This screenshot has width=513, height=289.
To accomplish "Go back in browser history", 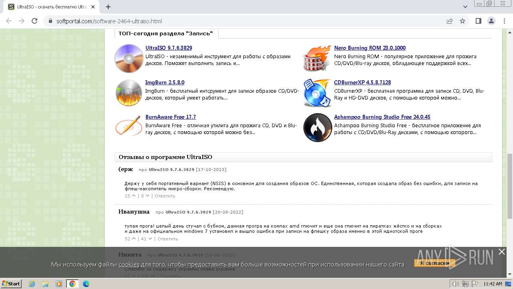I will (9, 21).
